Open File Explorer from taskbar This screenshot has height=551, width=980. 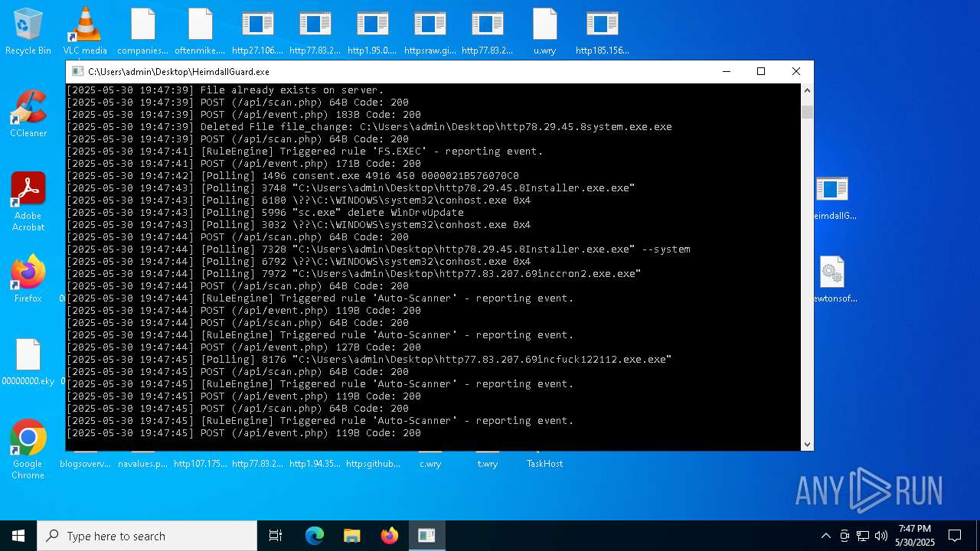(352, 536)
